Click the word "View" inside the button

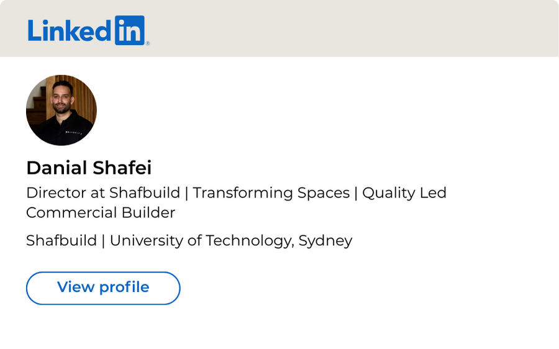tap(76, 287)
